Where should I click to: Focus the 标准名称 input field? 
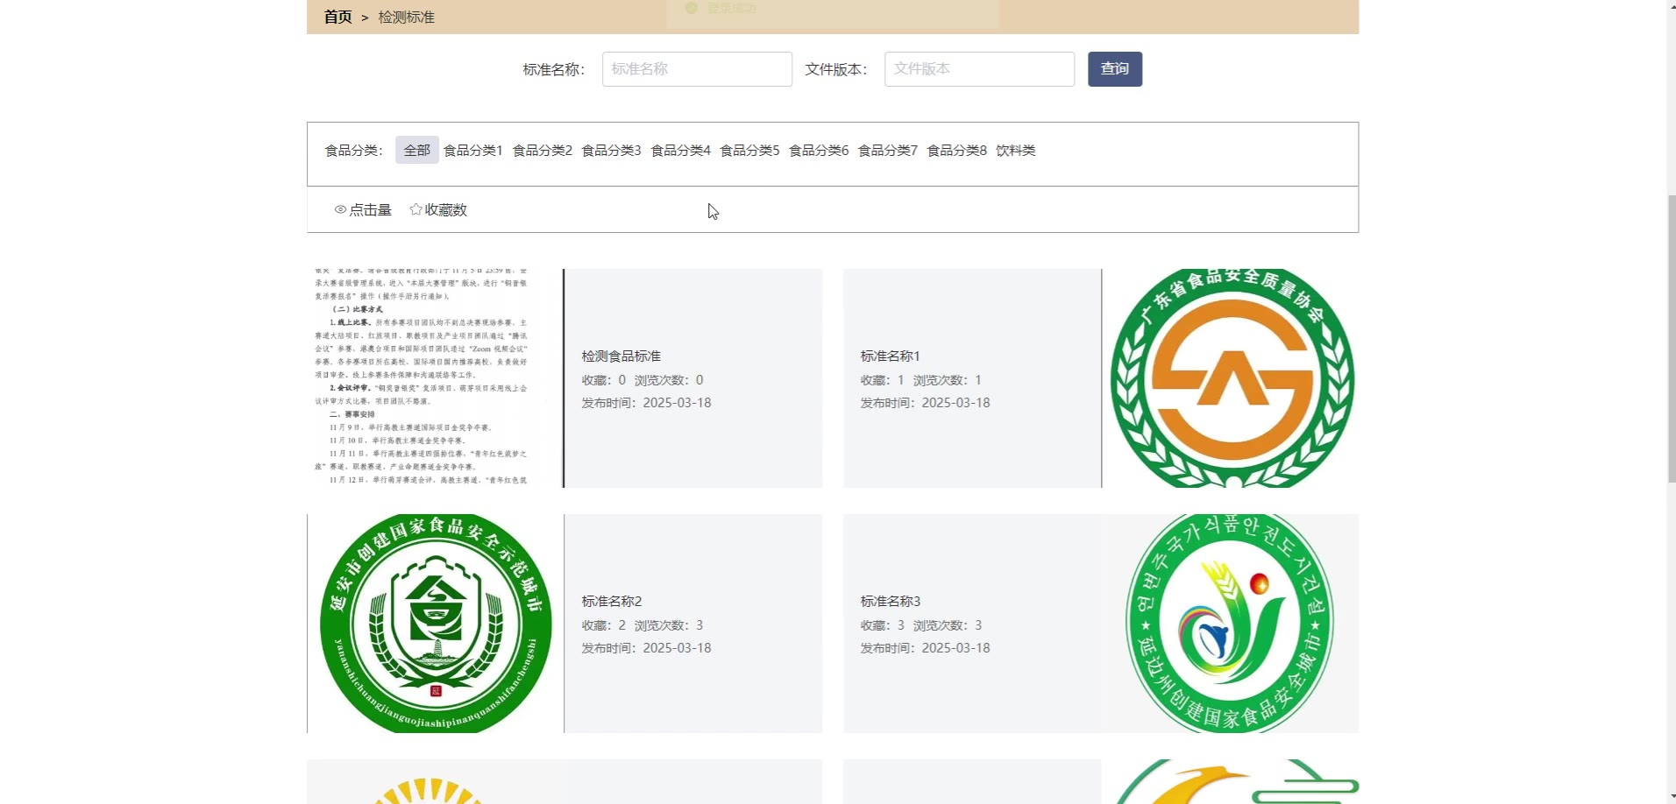[697, 69]
